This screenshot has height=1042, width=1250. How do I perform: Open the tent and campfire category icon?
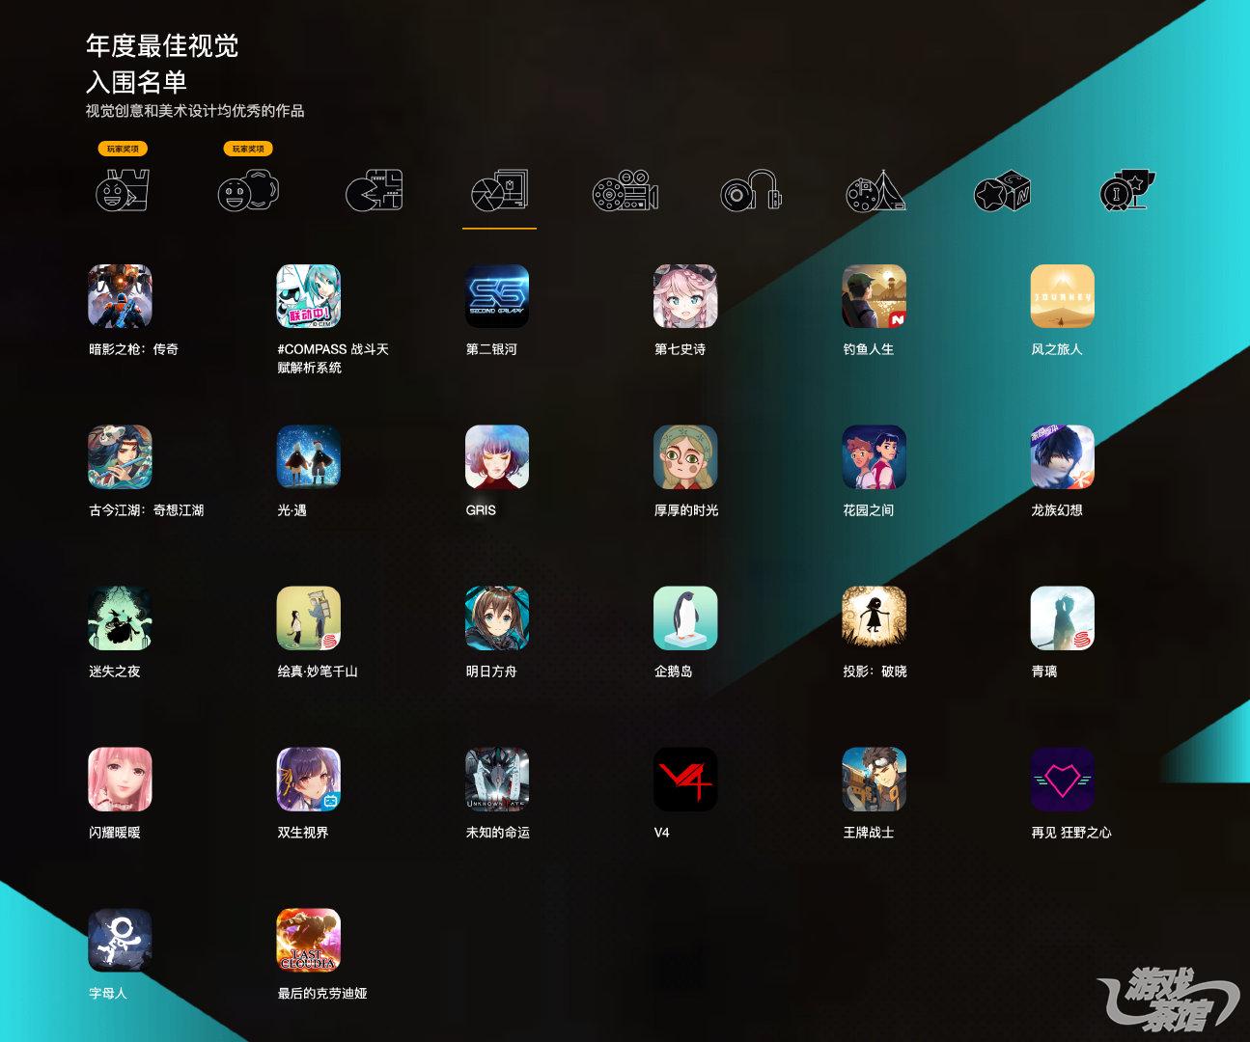click(875, 190)
